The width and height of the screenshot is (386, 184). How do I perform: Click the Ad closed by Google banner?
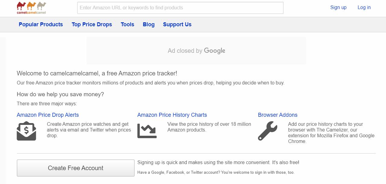[x=196, y=51]
